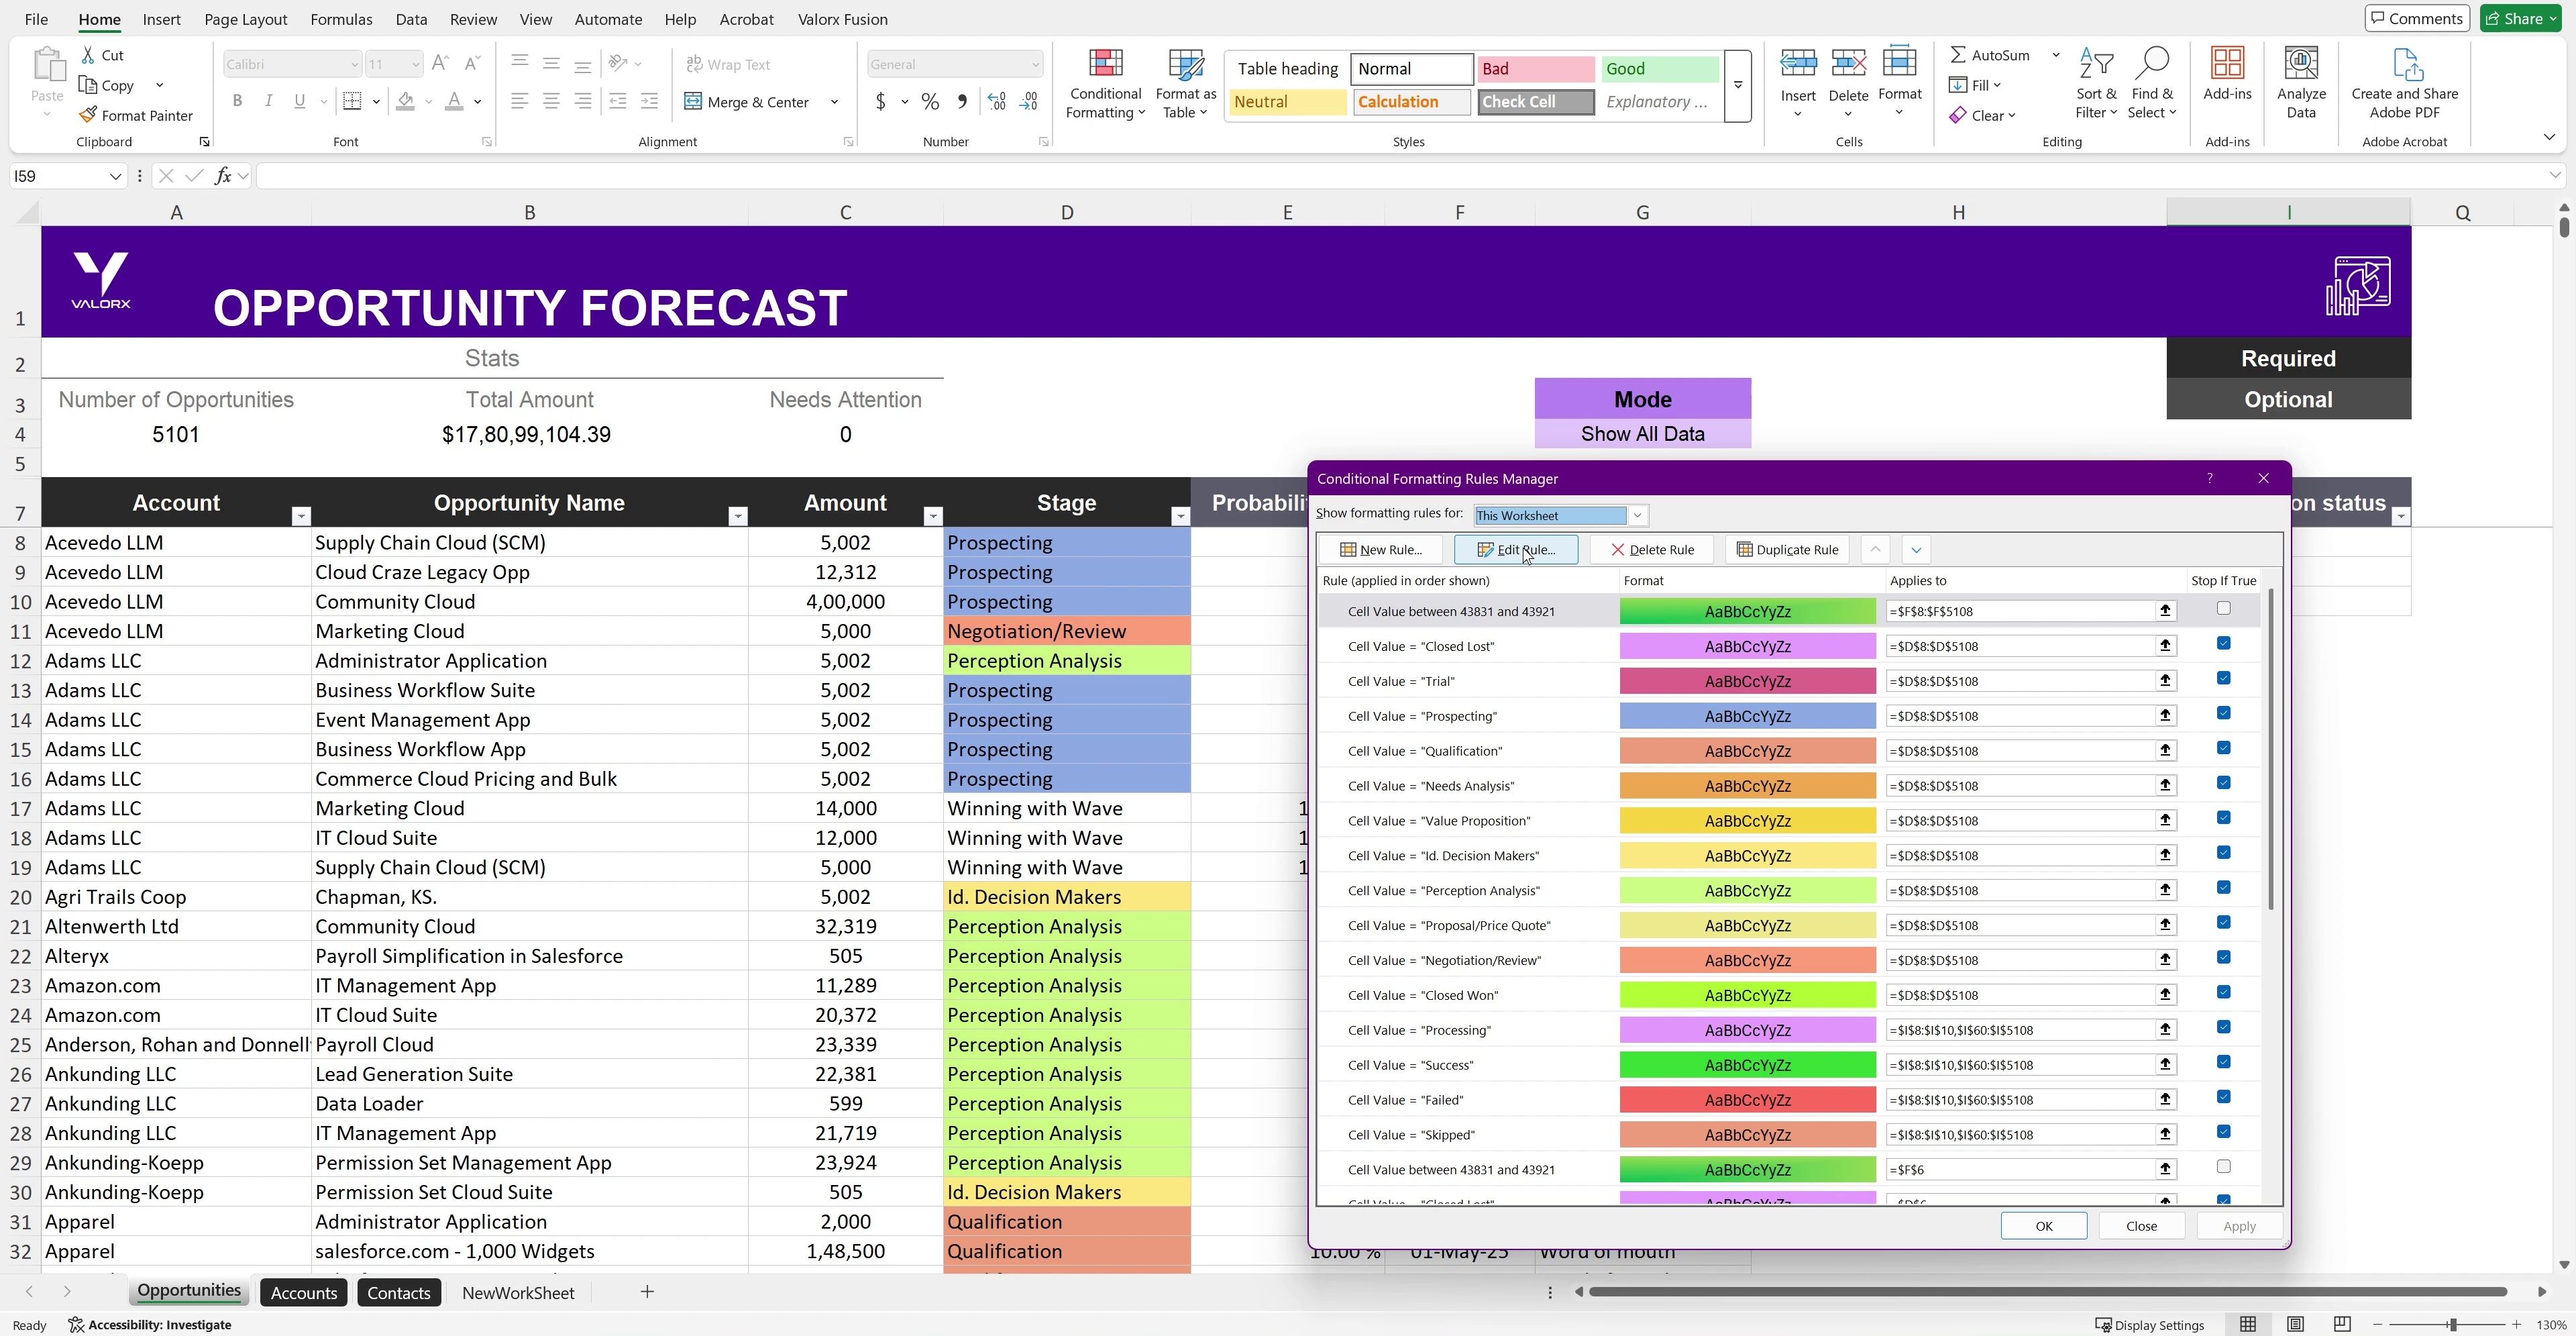
Task: Toggle Stop If True for first between rule
Action: (x=2223, y=608)
